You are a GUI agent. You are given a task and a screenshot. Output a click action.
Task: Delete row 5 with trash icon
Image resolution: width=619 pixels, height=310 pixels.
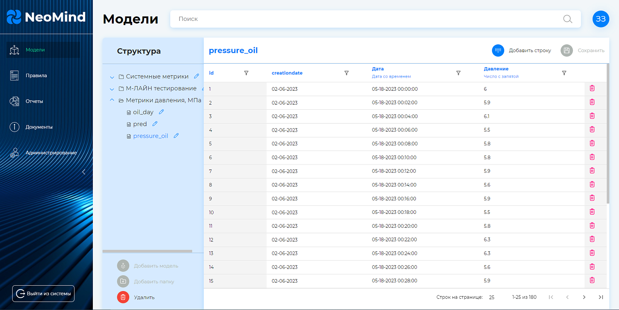592,143
